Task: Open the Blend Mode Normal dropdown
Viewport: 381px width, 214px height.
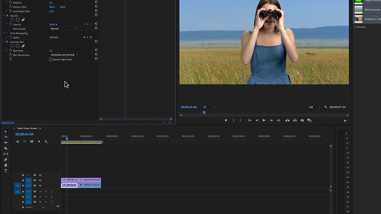Action: click(64, 29)
